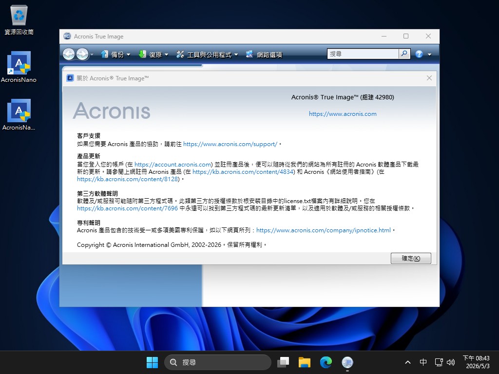Click the About dialog title bar icon
Image resolution: width=499 pixels, height=374 pixels.
(x=70, y=78)
